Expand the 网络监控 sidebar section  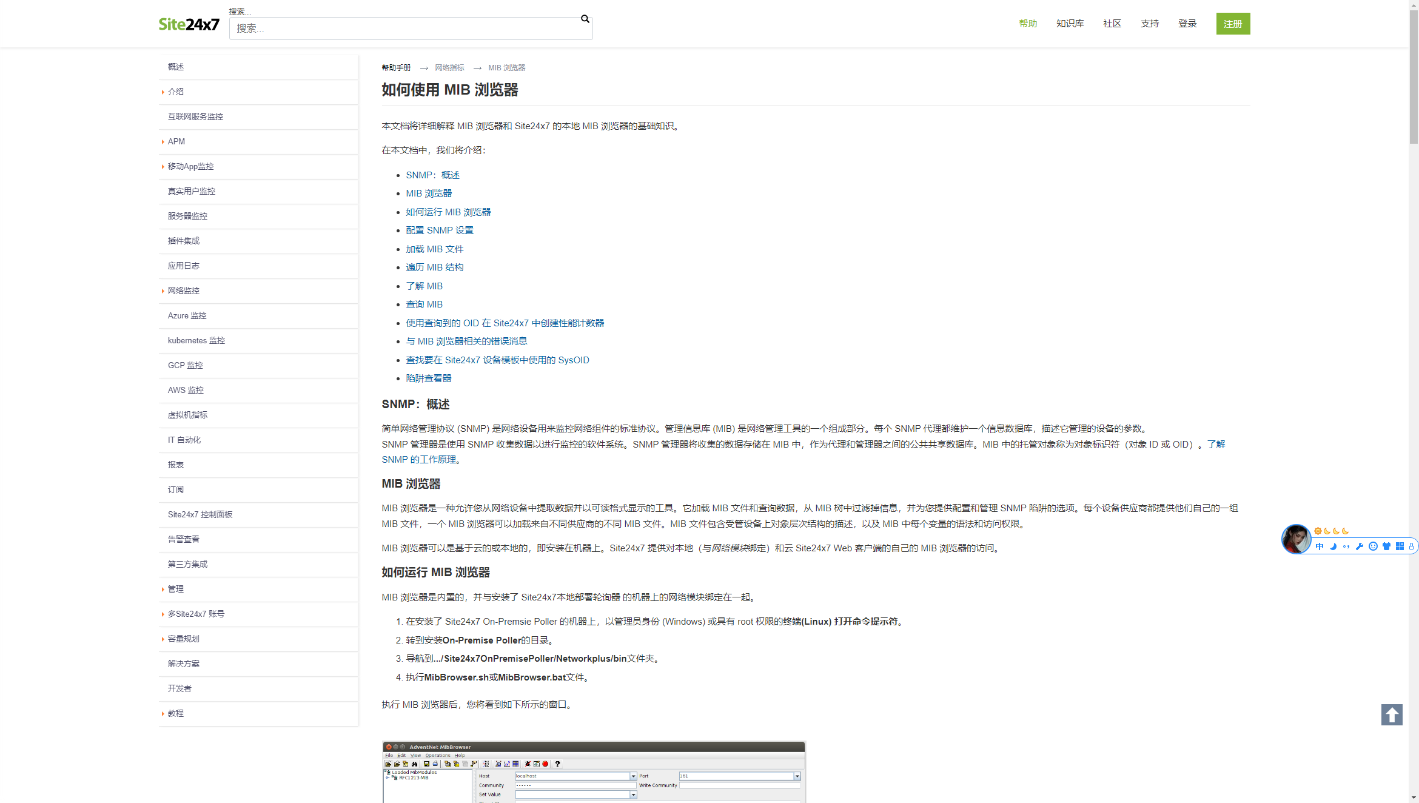point(183,291)
